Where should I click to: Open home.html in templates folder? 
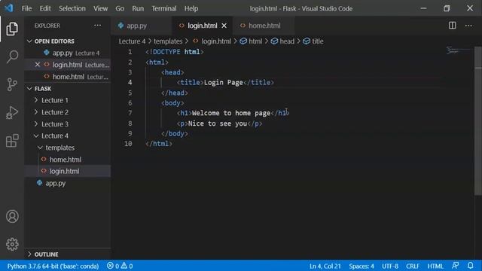(x=66, y=160)
